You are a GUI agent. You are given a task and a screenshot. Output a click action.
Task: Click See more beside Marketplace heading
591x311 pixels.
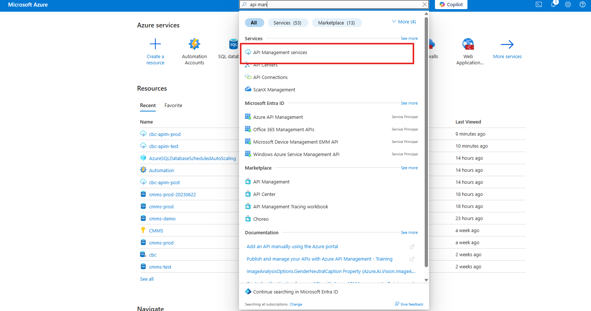pos(409,168)
